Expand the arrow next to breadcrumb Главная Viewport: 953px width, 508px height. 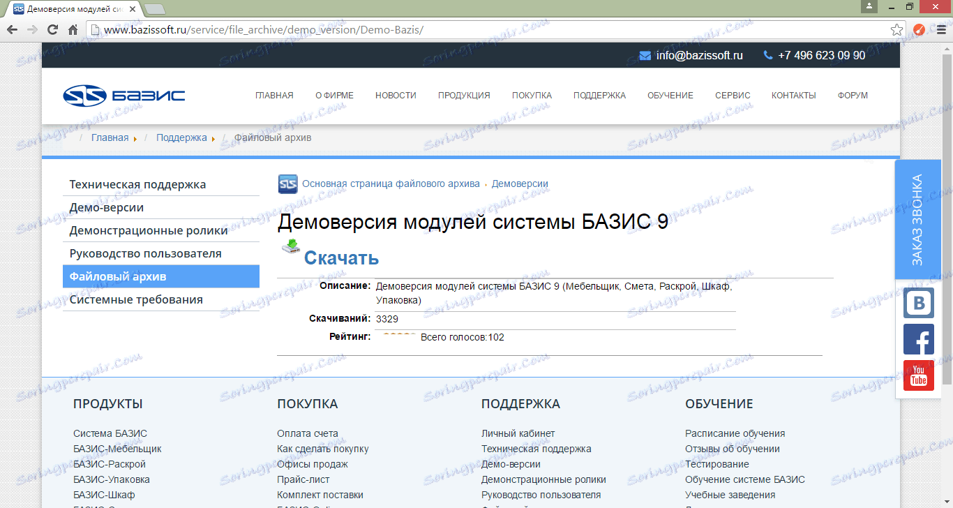tap(134, 138)
